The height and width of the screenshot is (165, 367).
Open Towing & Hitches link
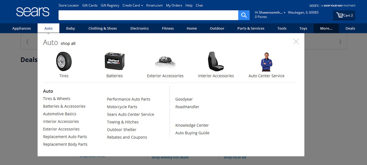point(123,122)
